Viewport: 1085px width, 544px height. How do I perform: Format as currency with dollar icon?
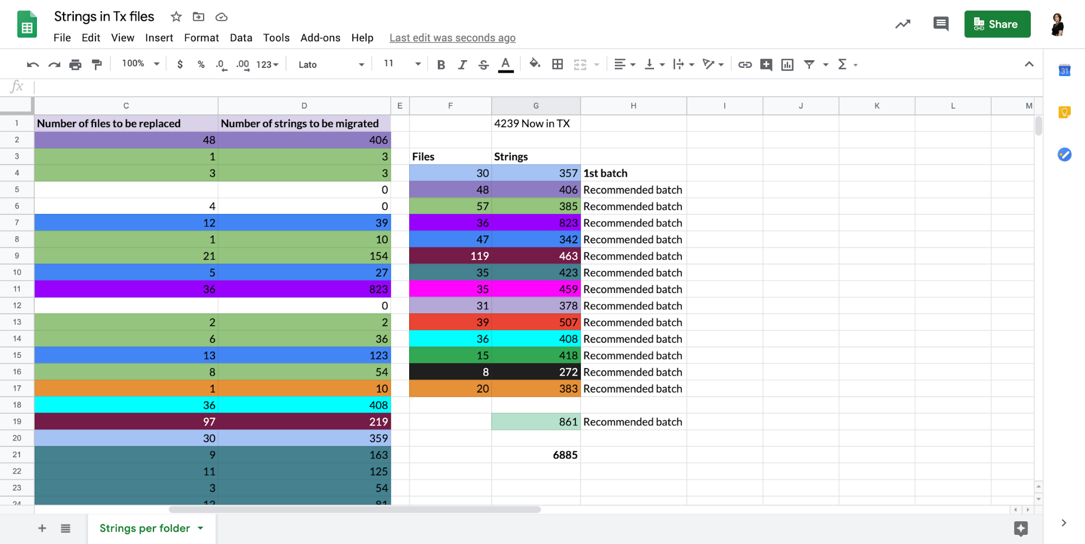180,65
